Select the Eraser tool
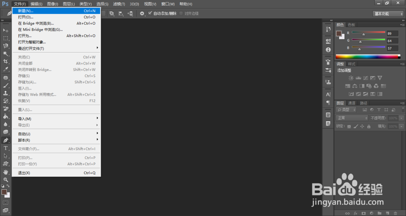 [x=5, y=109]
